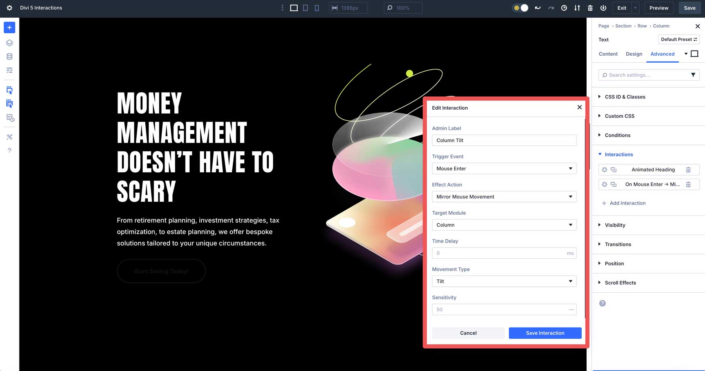This screenshot has height=371, width=705.
Task: Open the Trigger Event dropdown
Action: [504, 168]
